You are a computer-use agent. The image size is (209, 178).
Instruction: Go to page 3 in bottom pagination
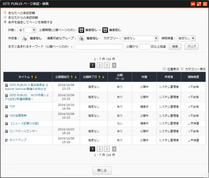[x=107, y=149]
